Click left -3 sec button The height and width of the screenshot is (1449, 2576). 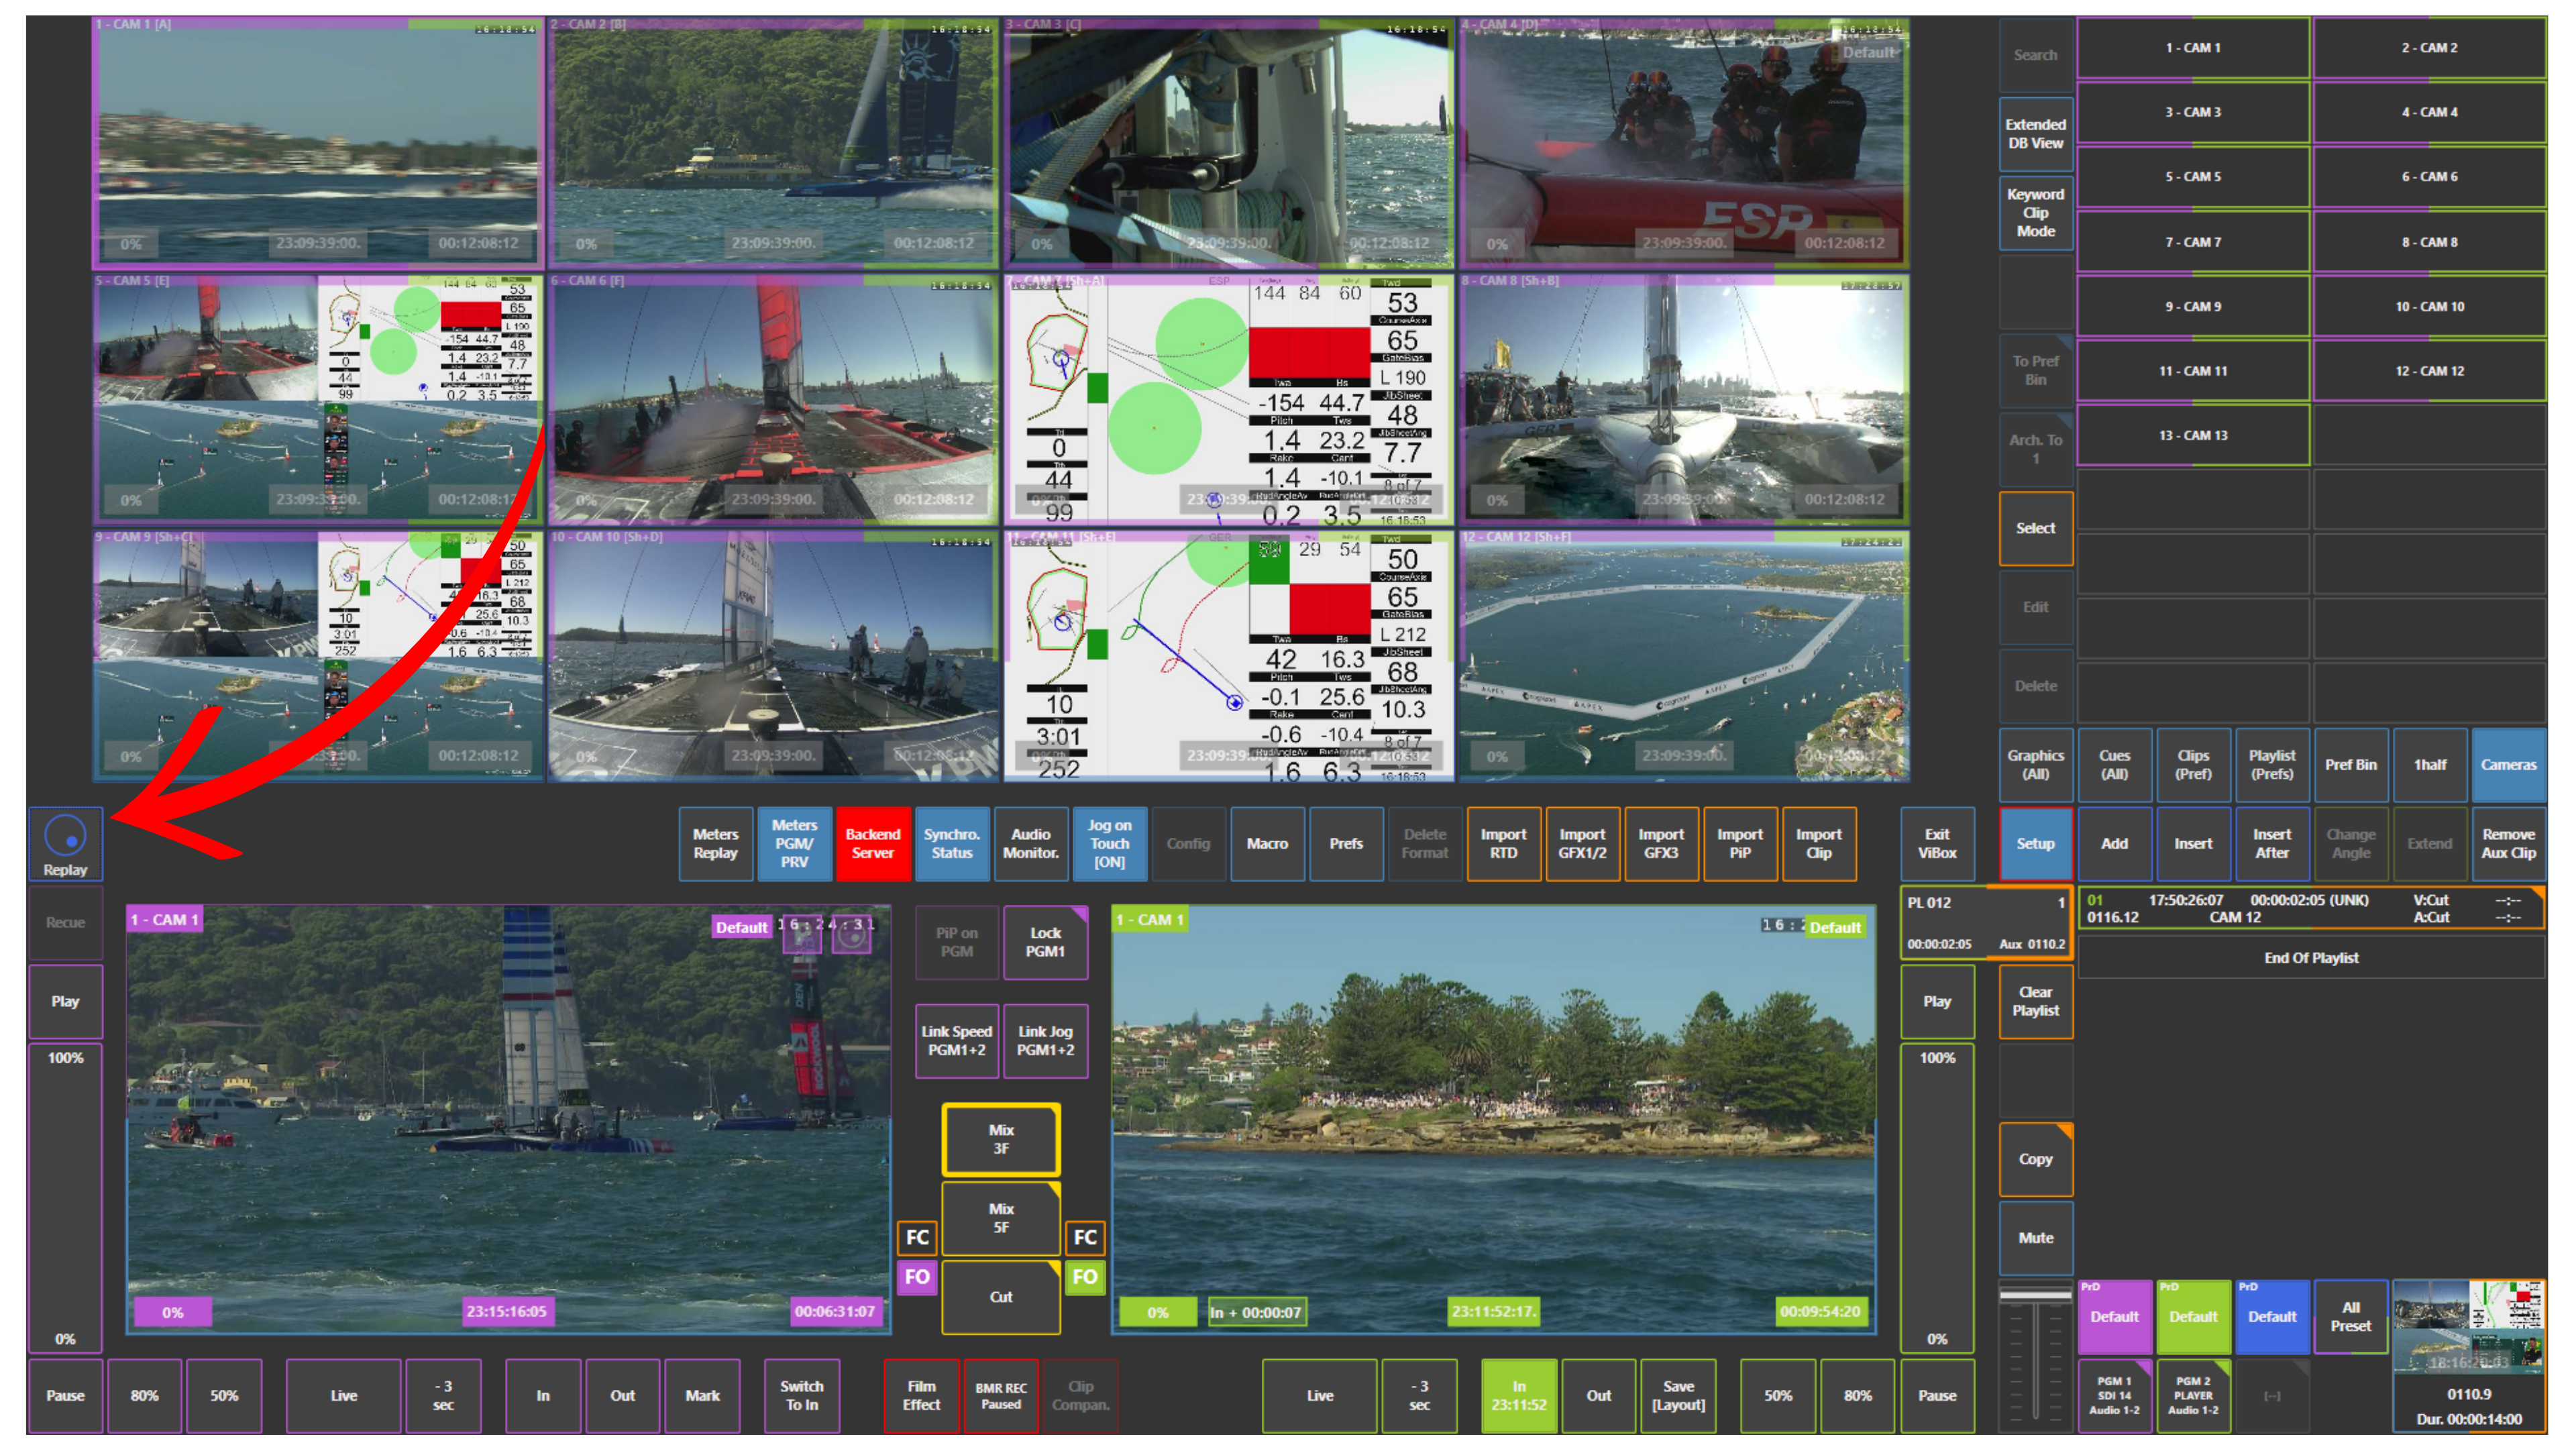click(443, 1396)
